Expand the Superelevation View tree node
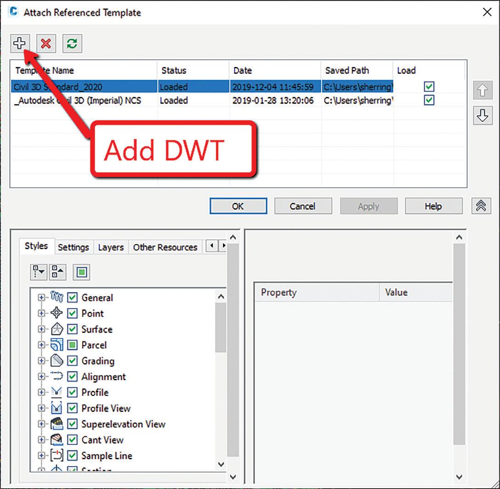The width and height of the screenshot is (500, 489). tap(41, 424)
